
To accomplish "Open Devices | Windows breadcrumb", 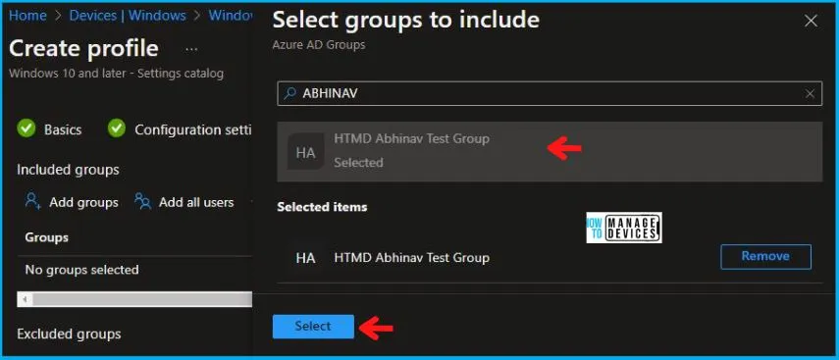I will (128, 16).
